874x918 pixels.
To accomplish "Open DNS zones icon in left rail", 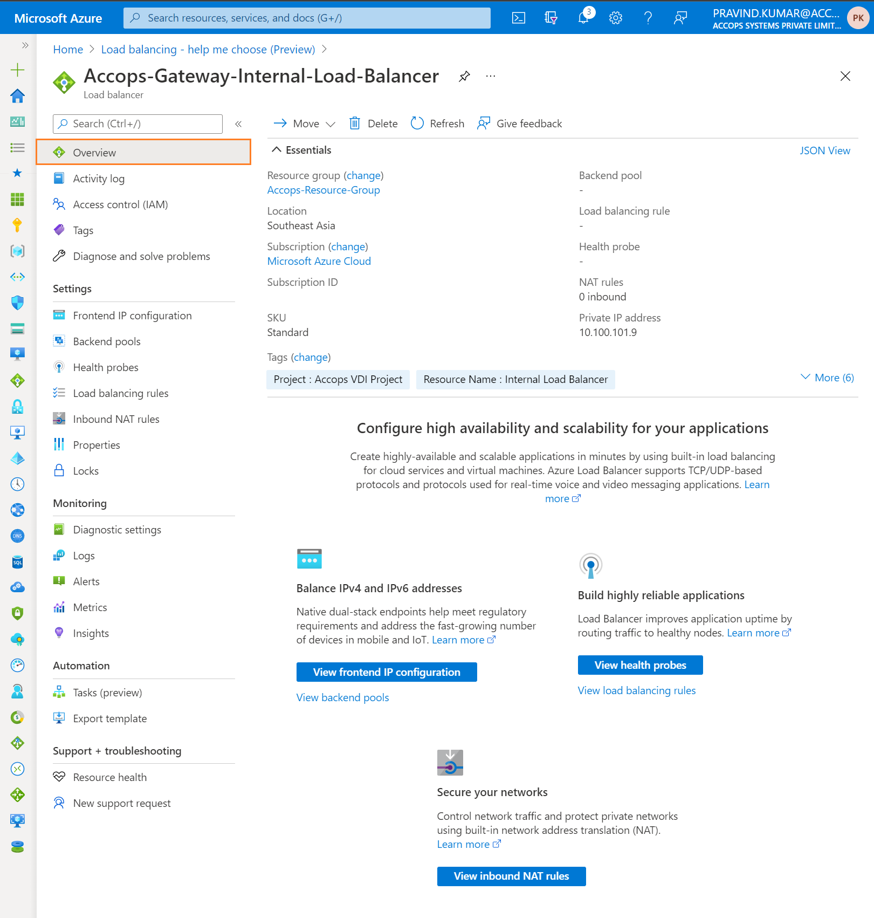I will 18,536.
